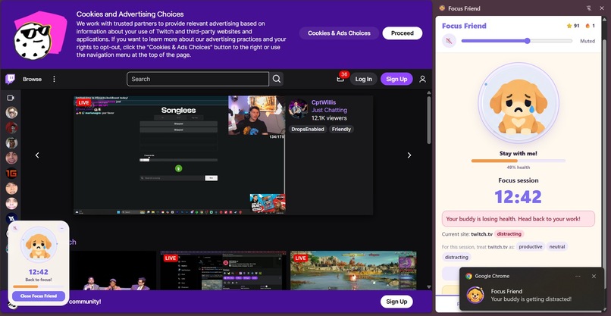Open the Browse menu on Twitch
611x316 pixels.
click(32, 79)
